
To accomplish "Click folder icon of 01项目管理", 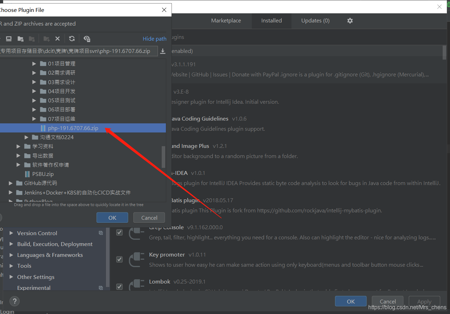I will tap(43, 63).
